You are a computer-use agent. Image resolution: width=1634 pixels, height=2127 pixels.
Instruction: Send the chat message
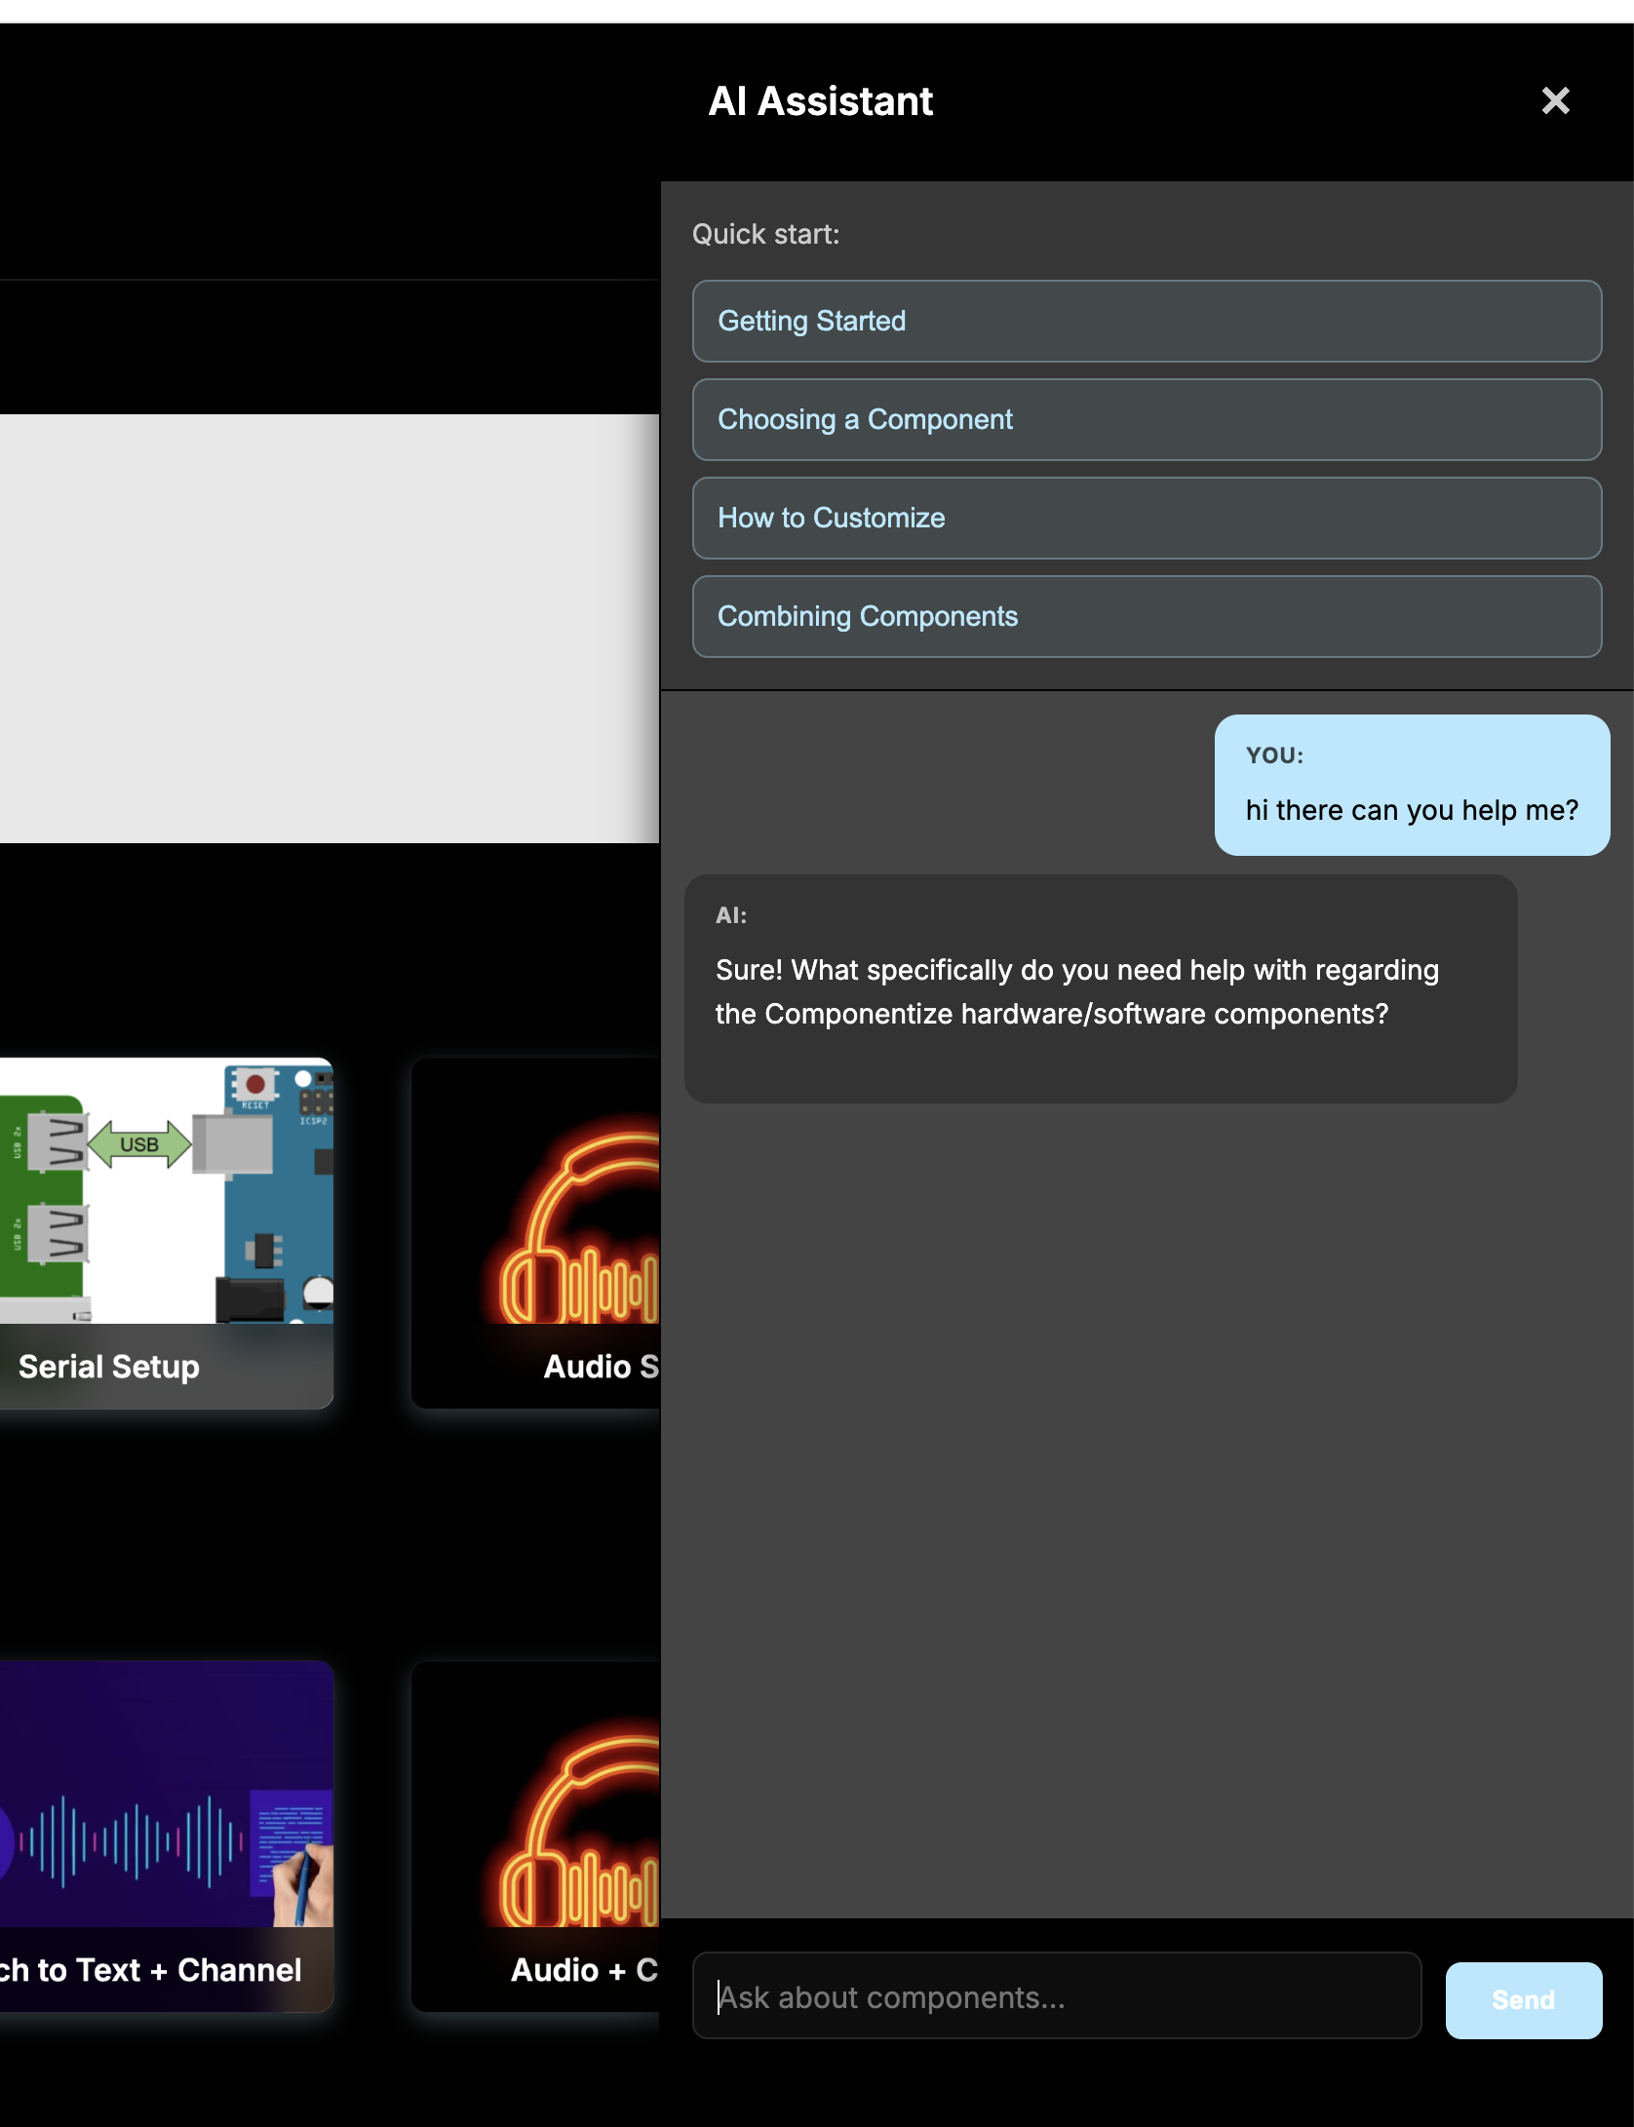coord(1523,2000)
